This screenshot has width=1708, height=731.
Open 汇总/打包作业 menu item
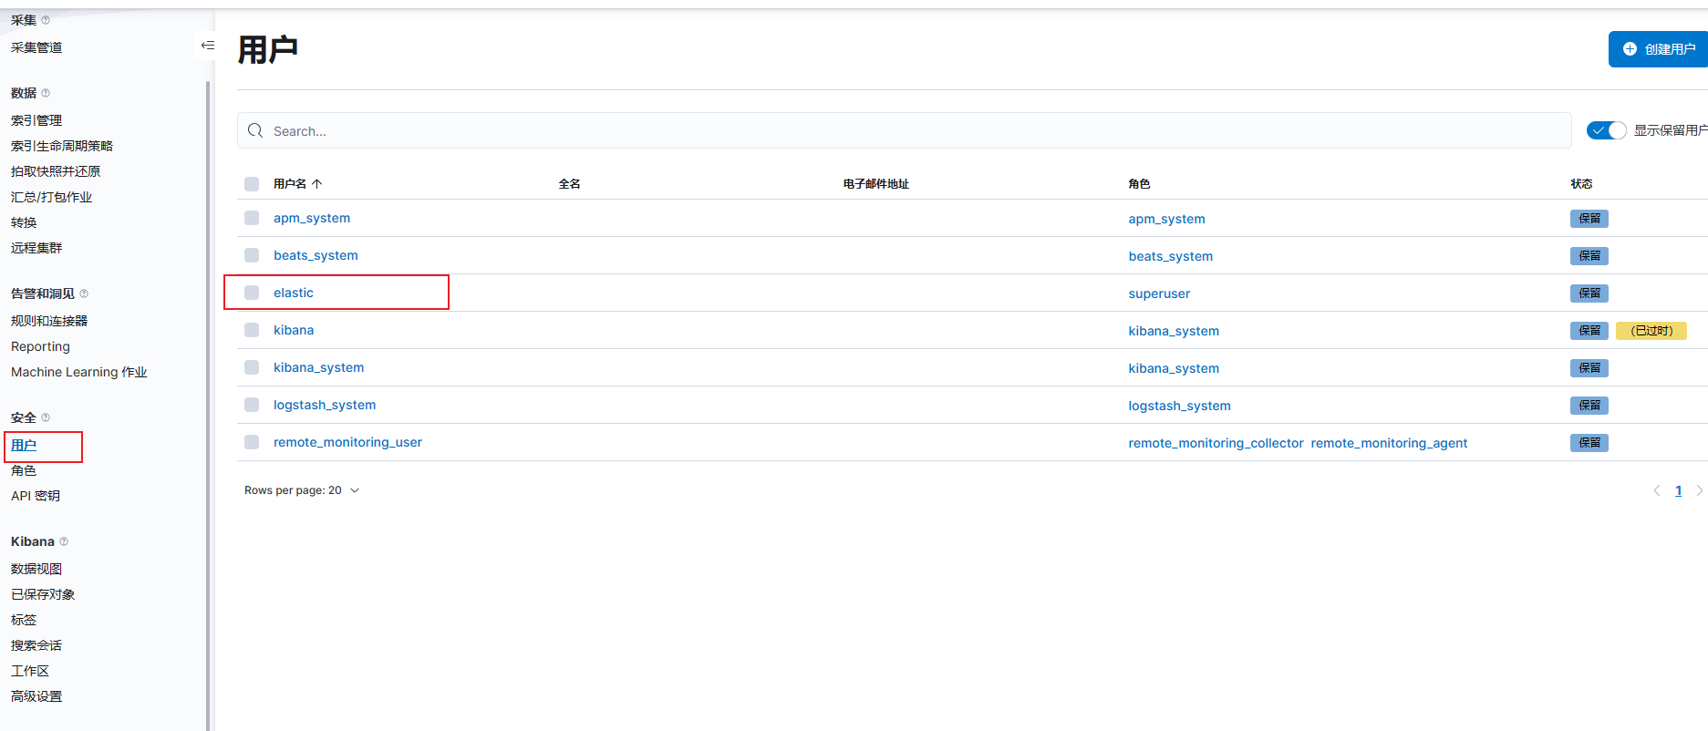[51, 197]
